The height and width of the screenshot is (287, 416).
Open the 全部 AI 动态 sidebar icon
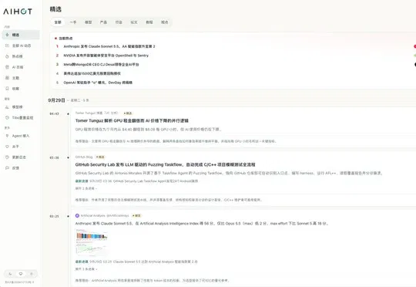click(7, 46)
